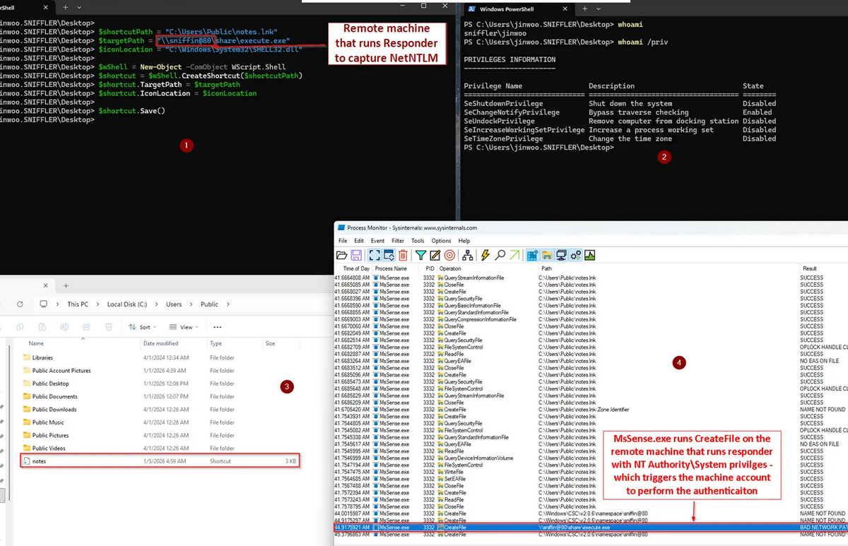
Task: Add a new tab in File Explorer
Action: pyautogui.click(x=66, y=285)
